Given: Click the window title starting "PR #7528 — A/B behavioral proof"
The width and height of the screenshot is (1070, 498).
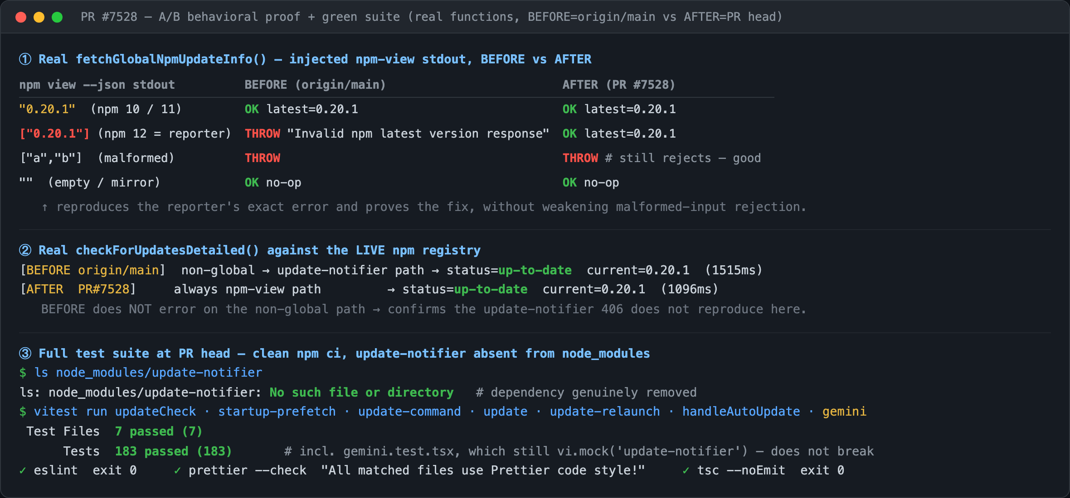Looking at the screenshot, I should (x=431, y=17).
